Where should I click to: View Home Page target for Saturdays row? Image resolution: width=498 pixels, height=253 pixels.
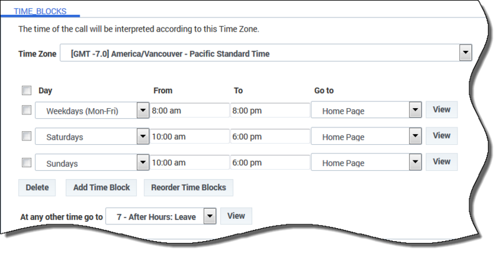441,136
